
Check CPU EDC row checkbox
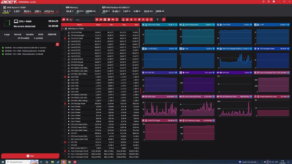click(x=65, y=145)
